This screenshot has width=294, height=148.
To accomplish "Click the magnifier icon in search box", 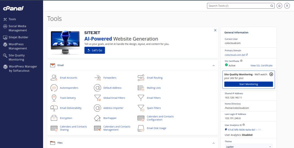I will pos(272,6).
